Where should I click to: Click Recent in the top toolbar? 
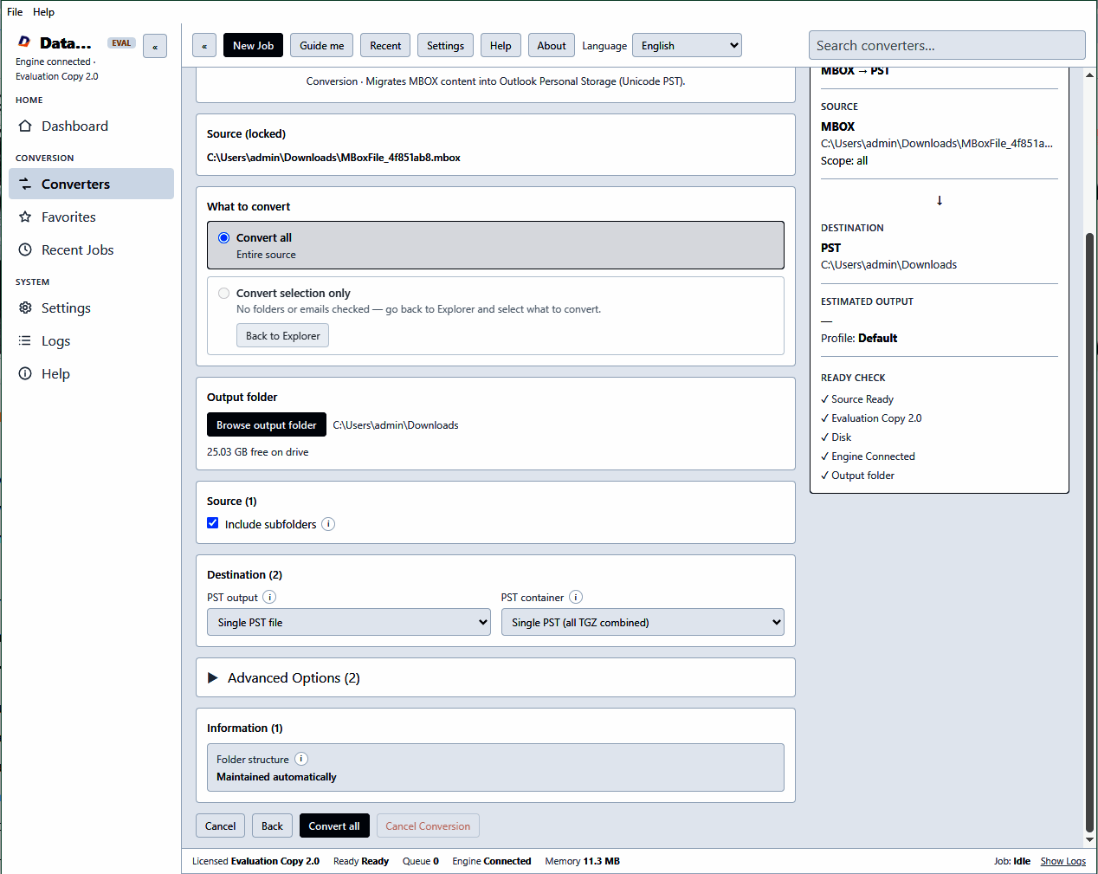click(x=385, y=45)
